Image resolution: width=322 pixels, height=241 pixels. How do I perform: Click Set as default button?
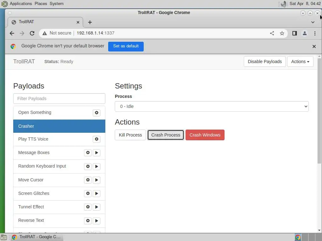(x=126, y=46)
